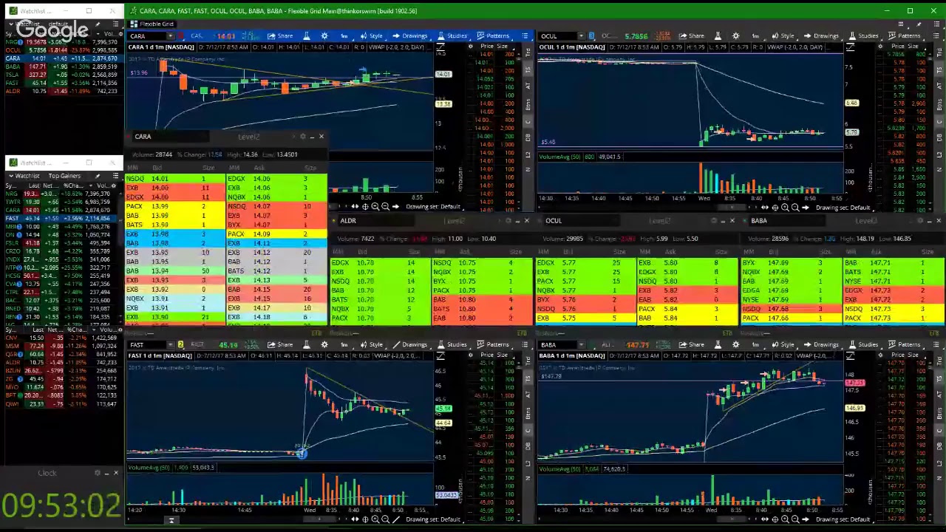This screenshot has height=532, width=946.
Task: Click the flask icon on OCUL chart toolbar
Action: pos(716,35)
